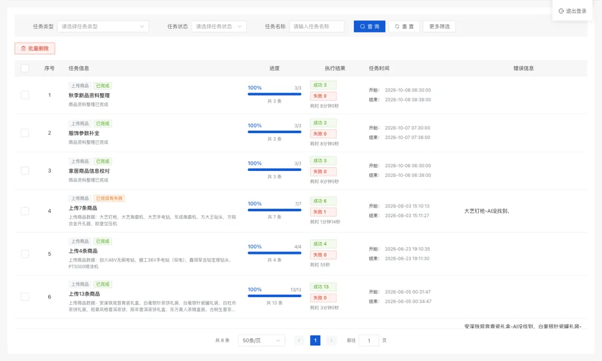Click task name 上传13条商品
602x361 pixels.
pyautogui.click(x=84, y=294)
